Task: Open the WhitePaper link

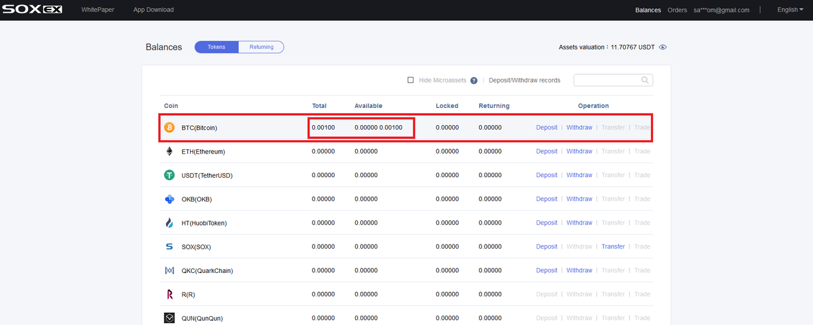Action: [x=98, y=10]
